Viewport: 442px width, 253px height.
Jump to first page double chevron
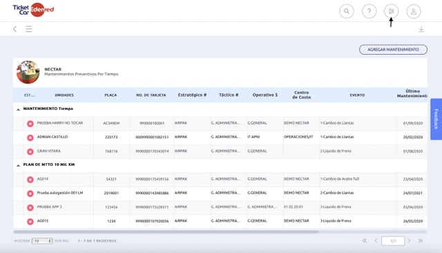point(365,241)
